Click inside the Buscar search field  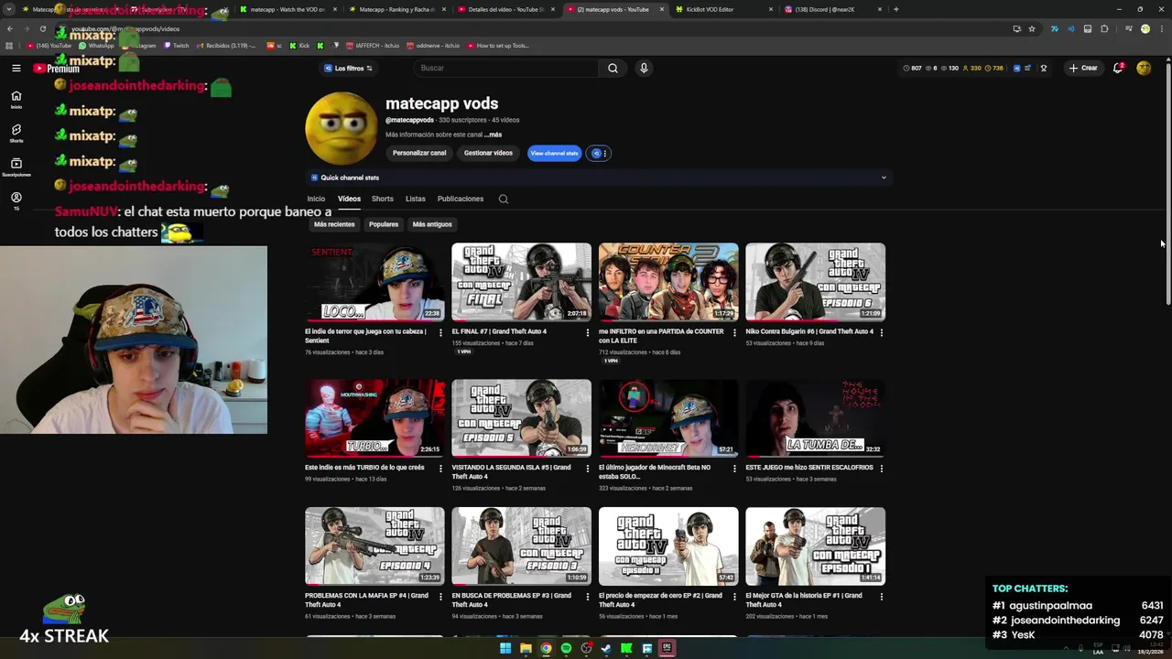(505, 68)
